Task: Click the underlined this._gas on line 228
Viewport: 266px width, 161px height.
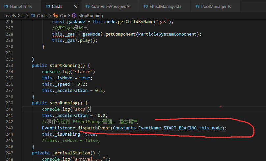Action: (x=64, y=35)
